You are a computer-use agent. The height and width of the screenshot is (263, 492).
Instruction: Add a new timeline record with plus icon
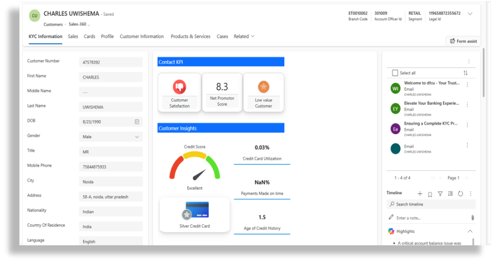420,194
